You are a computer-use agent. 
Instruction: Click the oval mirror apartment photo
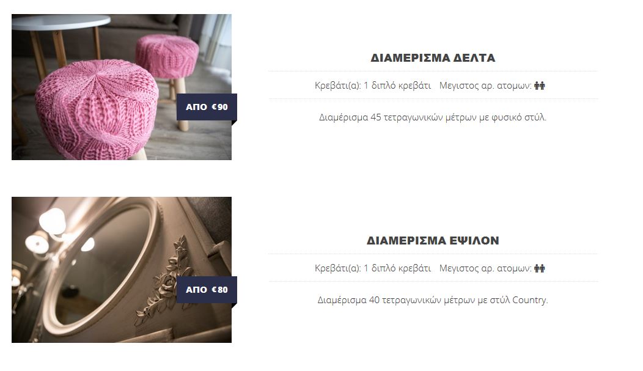click(122, 270)
